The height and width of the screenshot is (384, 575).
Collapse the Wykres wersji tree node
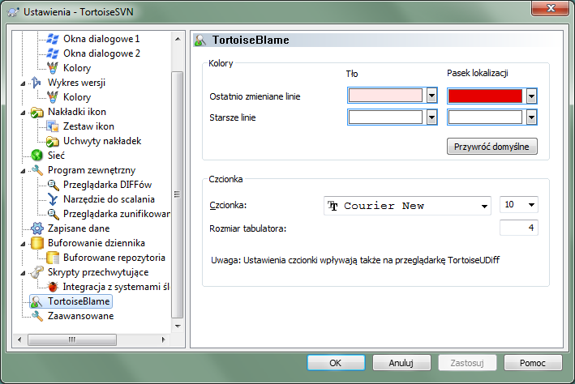23,83
